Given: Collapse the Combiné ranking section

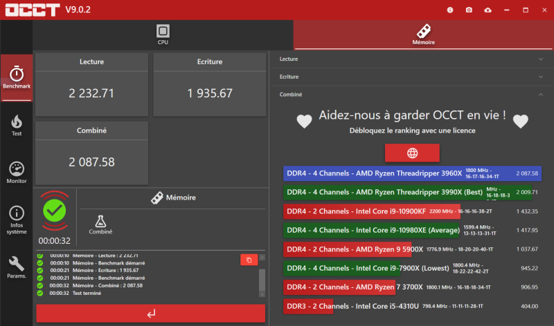Looking at the screenshot, I should [412, 95].
